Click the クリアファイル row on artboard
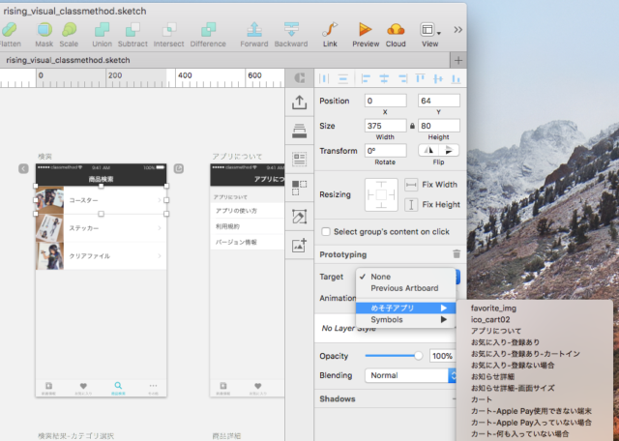619x441 pixels. 101,256
